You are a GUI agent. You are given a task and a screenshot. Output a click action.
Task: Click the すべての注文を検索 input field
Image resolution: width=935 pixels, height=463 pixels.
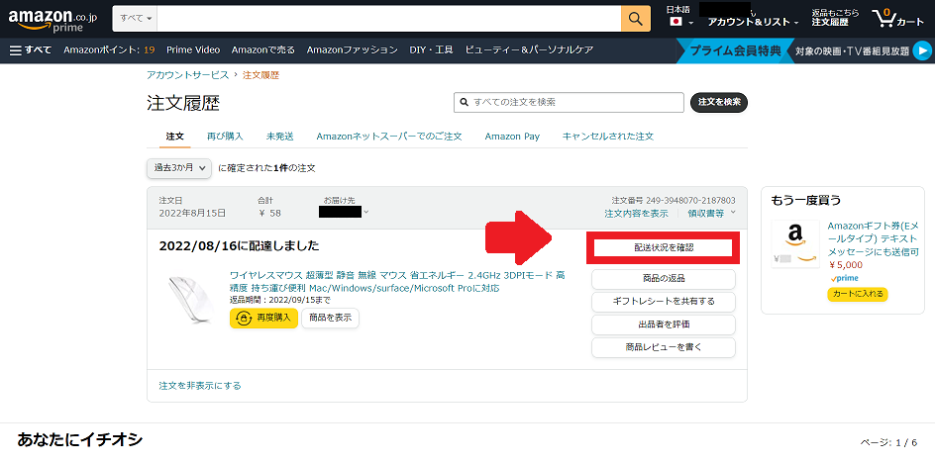569,103
